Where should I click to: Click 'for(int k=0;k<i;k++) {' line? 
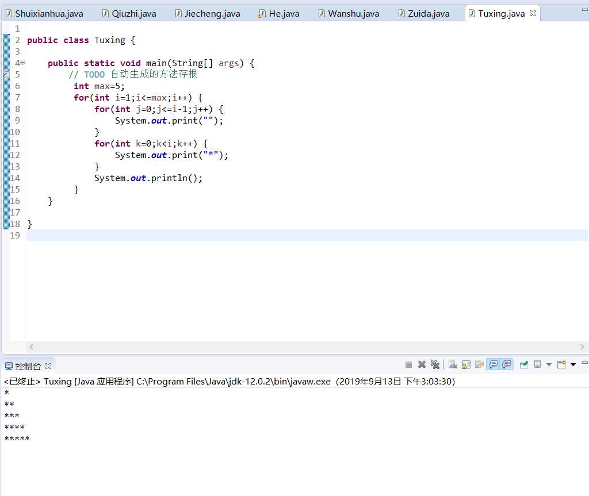coord(151,144)
